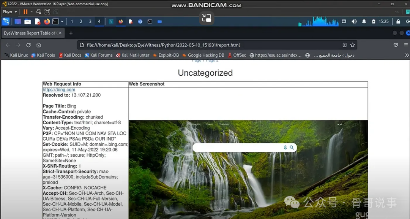Enter VMware full screen mode
Viewport: 410px width, 219px height.
(x=47, y=12)
